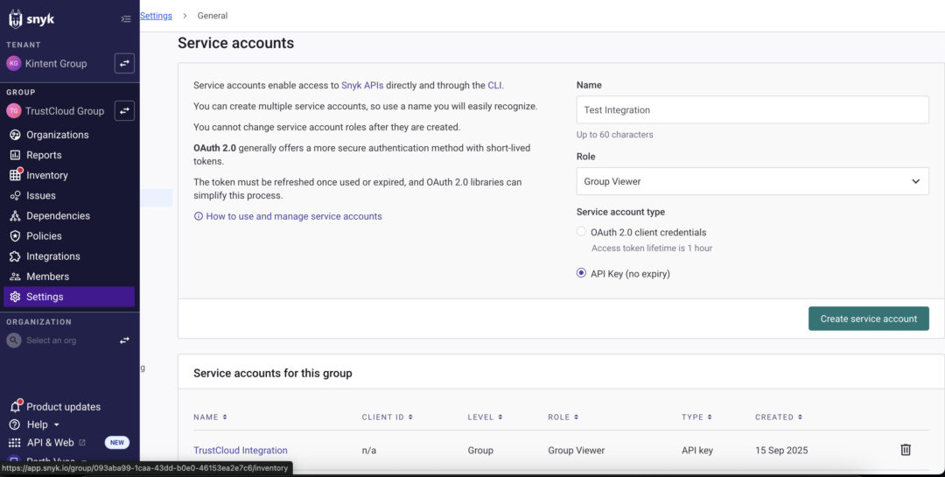Switch tenant using Kintent Group swap icon
The width and height of the screenshot is (945, 477).
(x=125, y=63)
